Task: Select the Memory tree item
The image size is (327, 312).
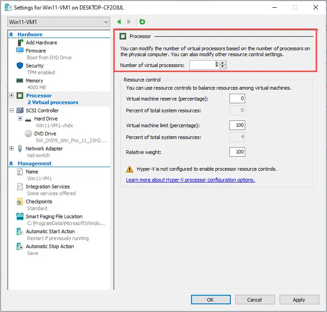Action: pyautogui.click(x=34, y=81)
